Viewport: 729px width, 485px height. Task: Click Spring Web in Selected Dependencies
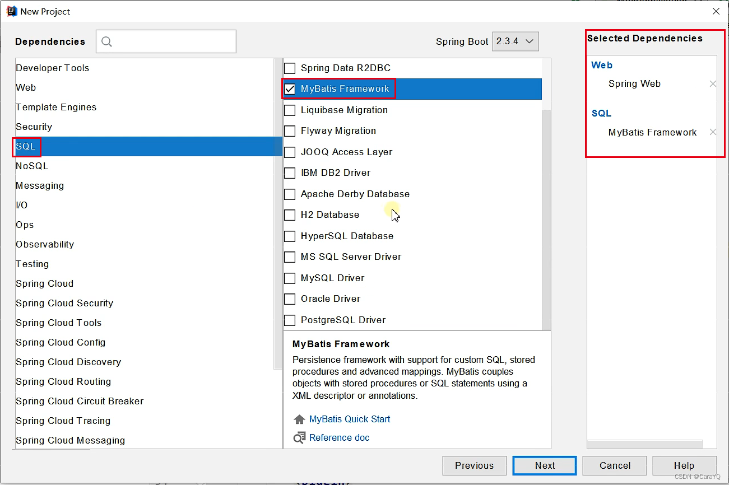tap(634, 84)
